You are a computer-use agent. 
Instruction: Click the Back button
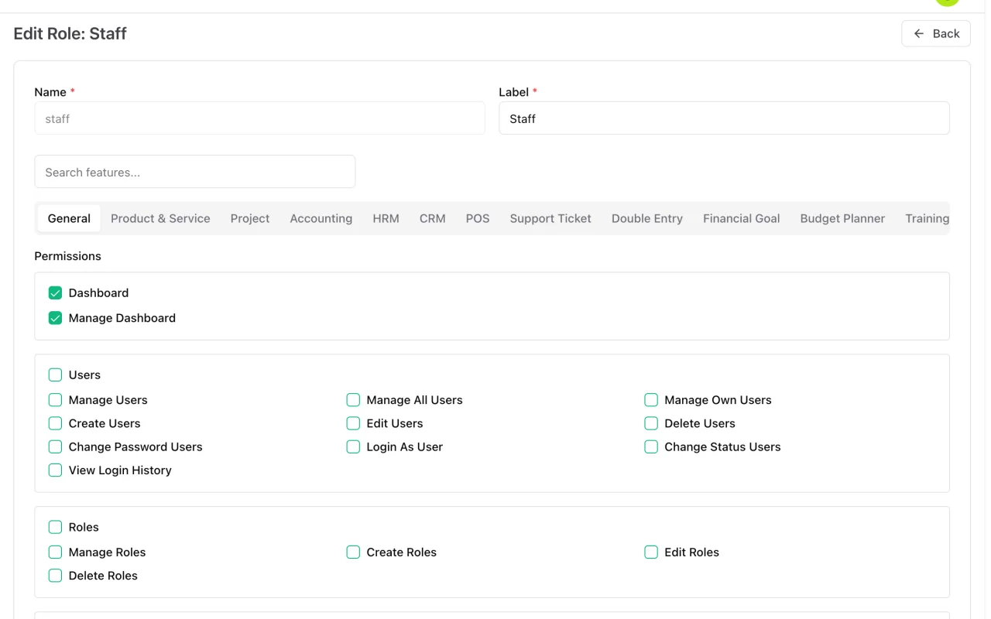[935, 33]
